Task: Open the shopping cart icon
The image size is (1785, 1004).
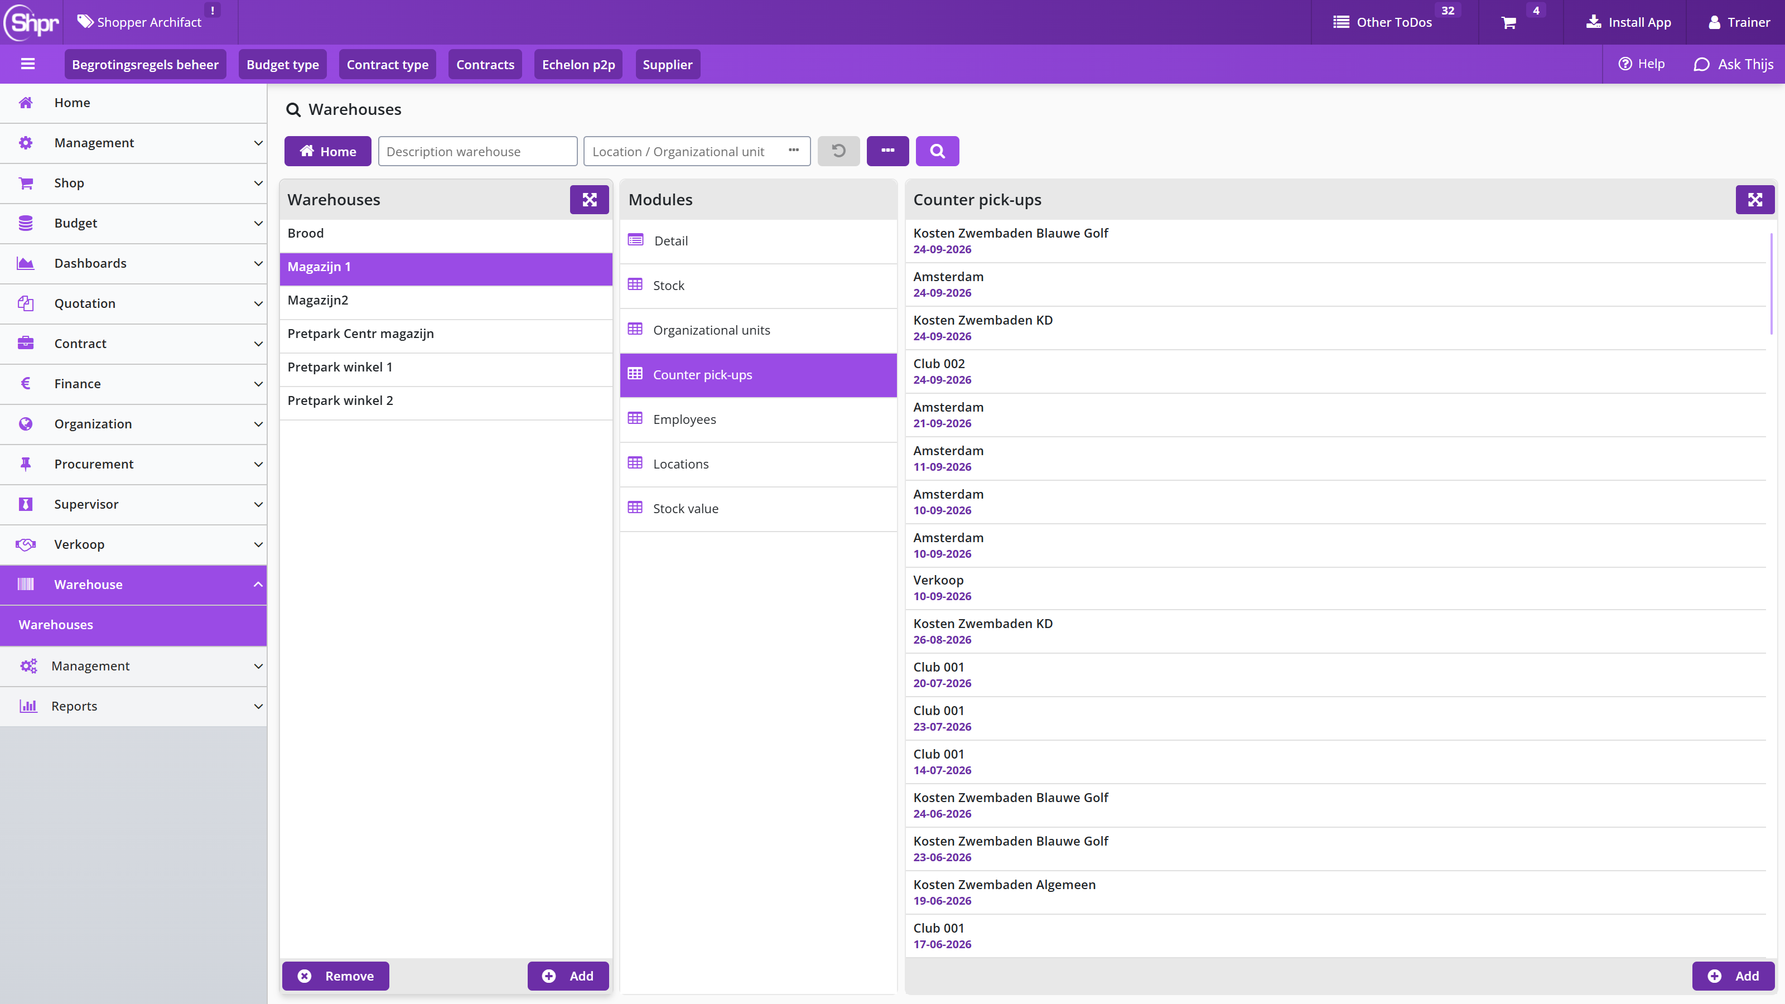Action: tap(1508, 23)
